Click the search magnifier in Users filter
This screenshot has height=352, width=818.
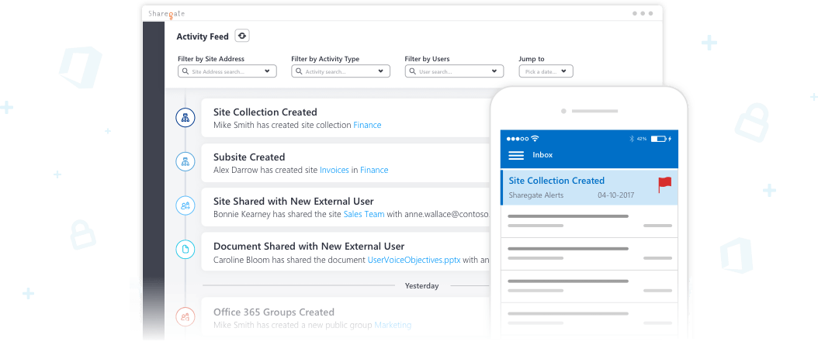[413, 71]
